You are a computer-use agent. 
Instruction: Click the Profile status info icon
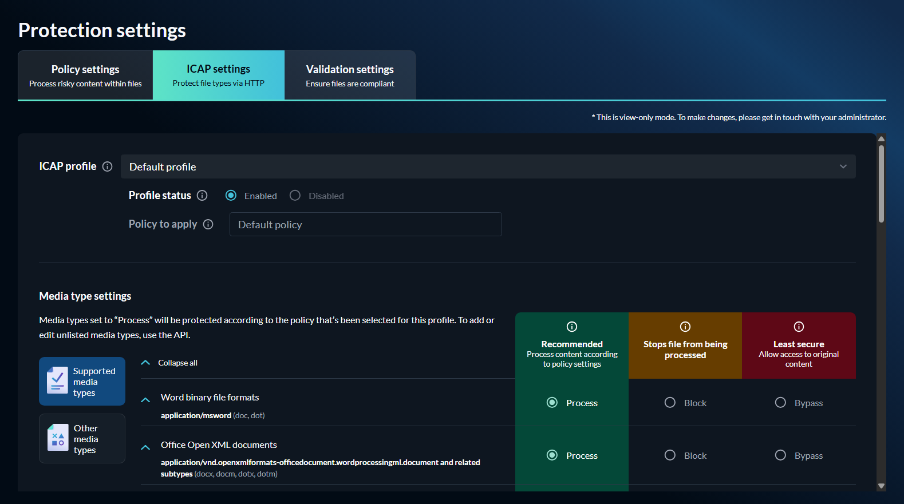click(x=202, y=196)
